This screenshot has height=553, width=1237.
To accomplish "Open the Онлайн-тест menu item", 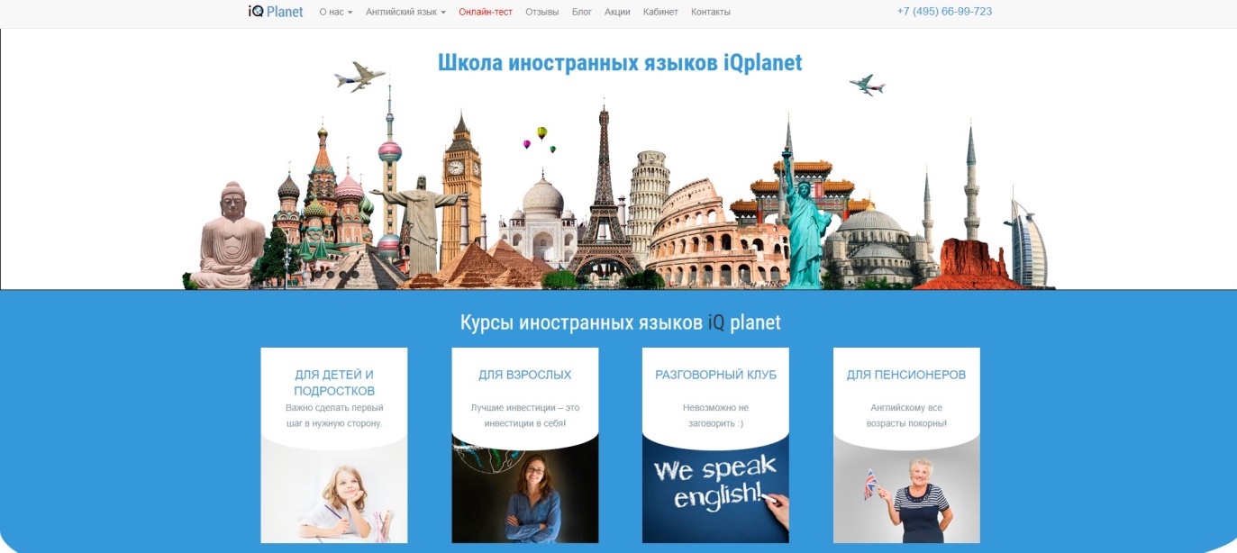I will coord(486,12).
